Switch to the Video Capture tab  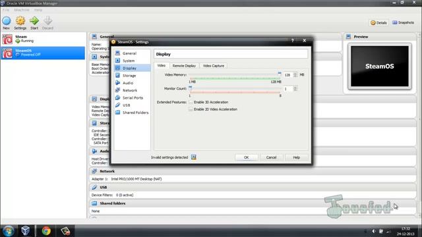[x=214, y=66]
